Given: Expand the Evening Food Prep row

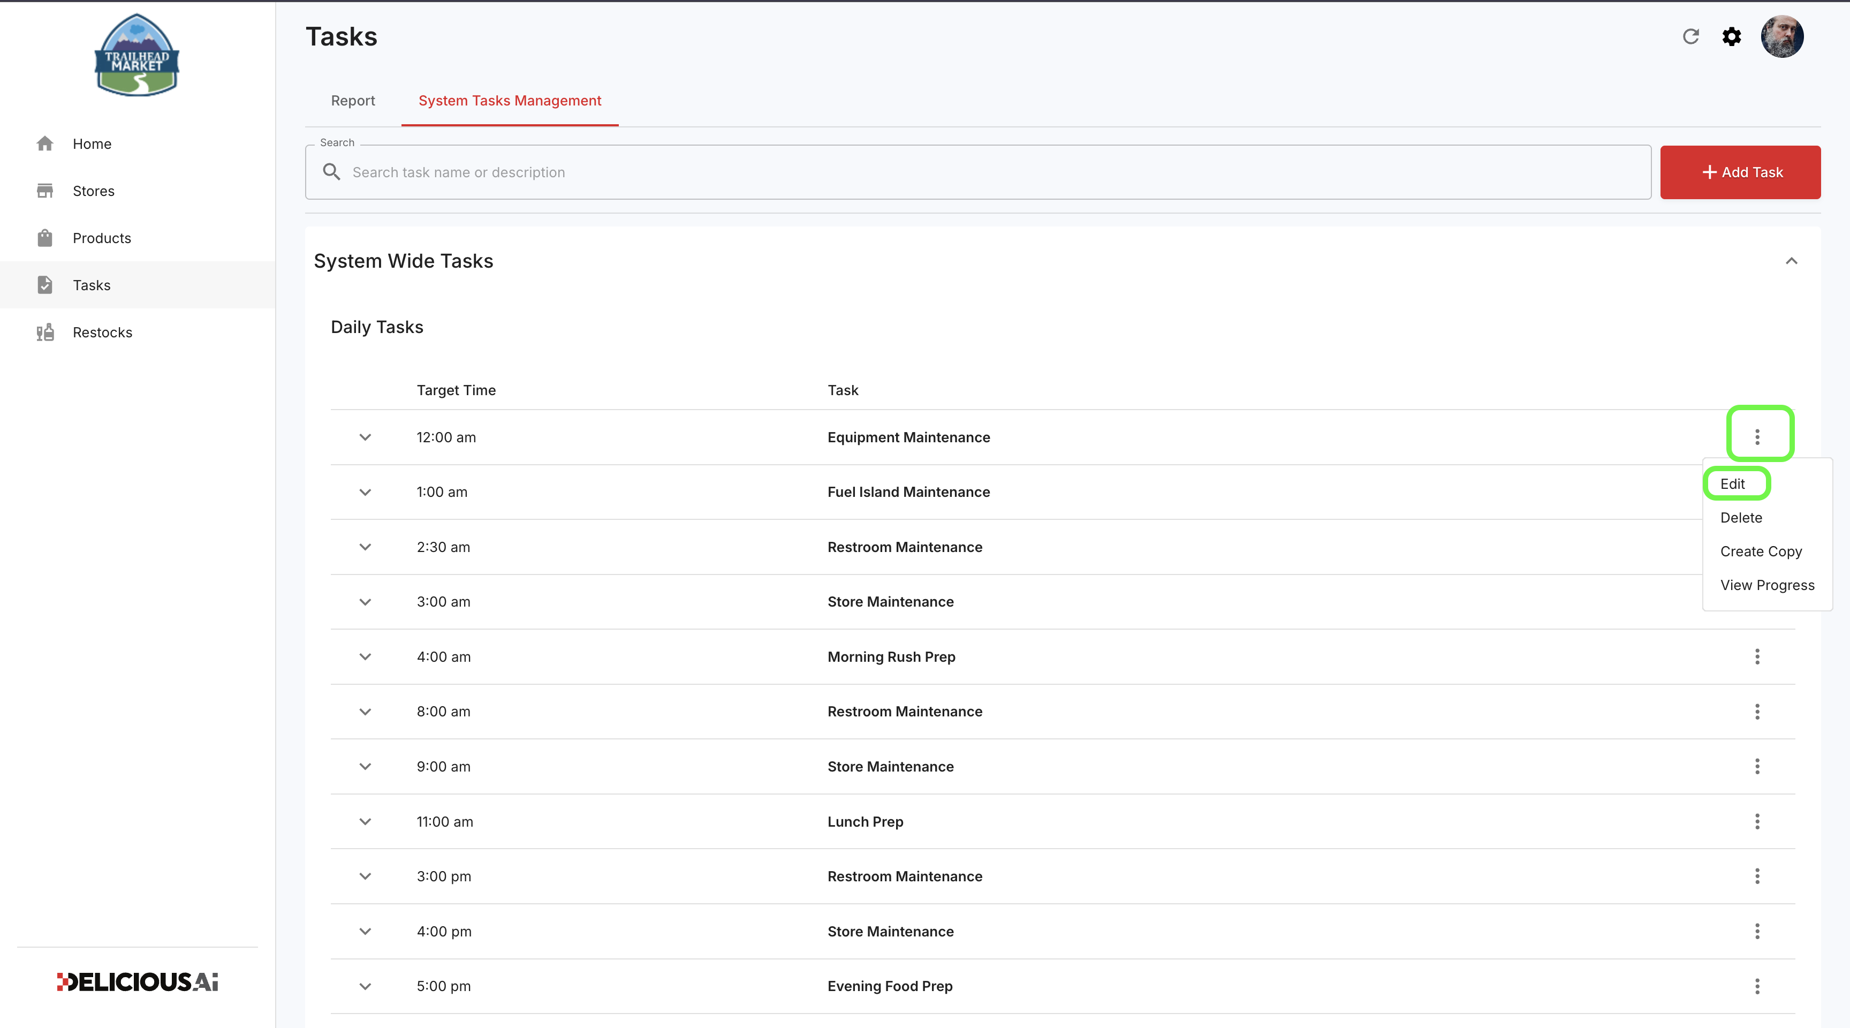Looking at the screenshot, I should 365,986.
